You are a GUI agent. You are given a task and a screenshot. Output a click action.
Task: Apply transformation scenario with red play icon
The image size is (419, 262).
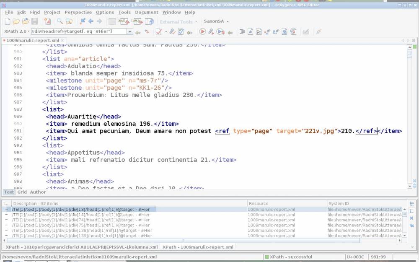click(202, 31)
